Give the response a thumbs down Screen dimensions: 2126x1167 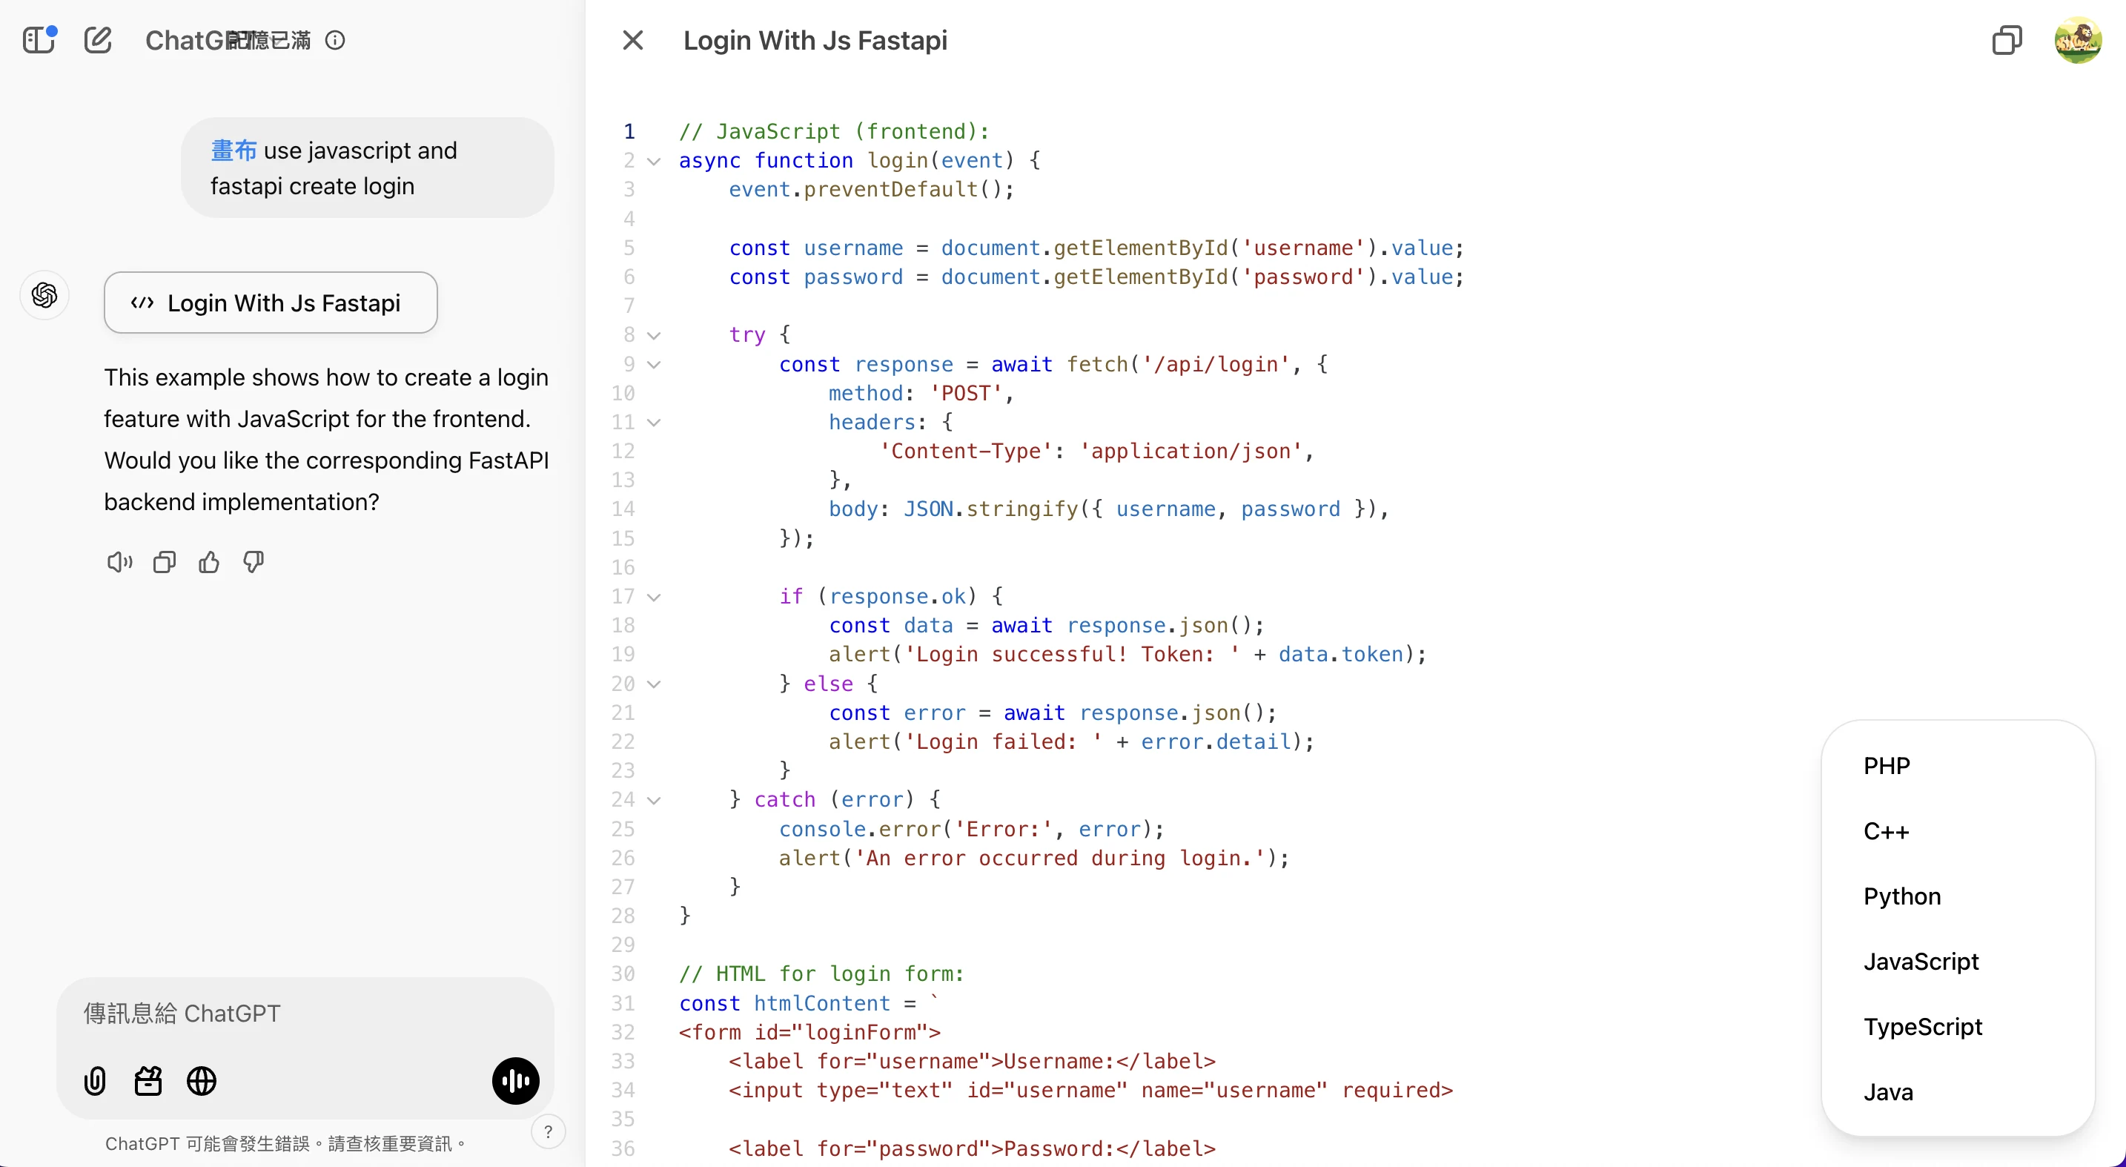pyautogui.click(x=254, y=563)
